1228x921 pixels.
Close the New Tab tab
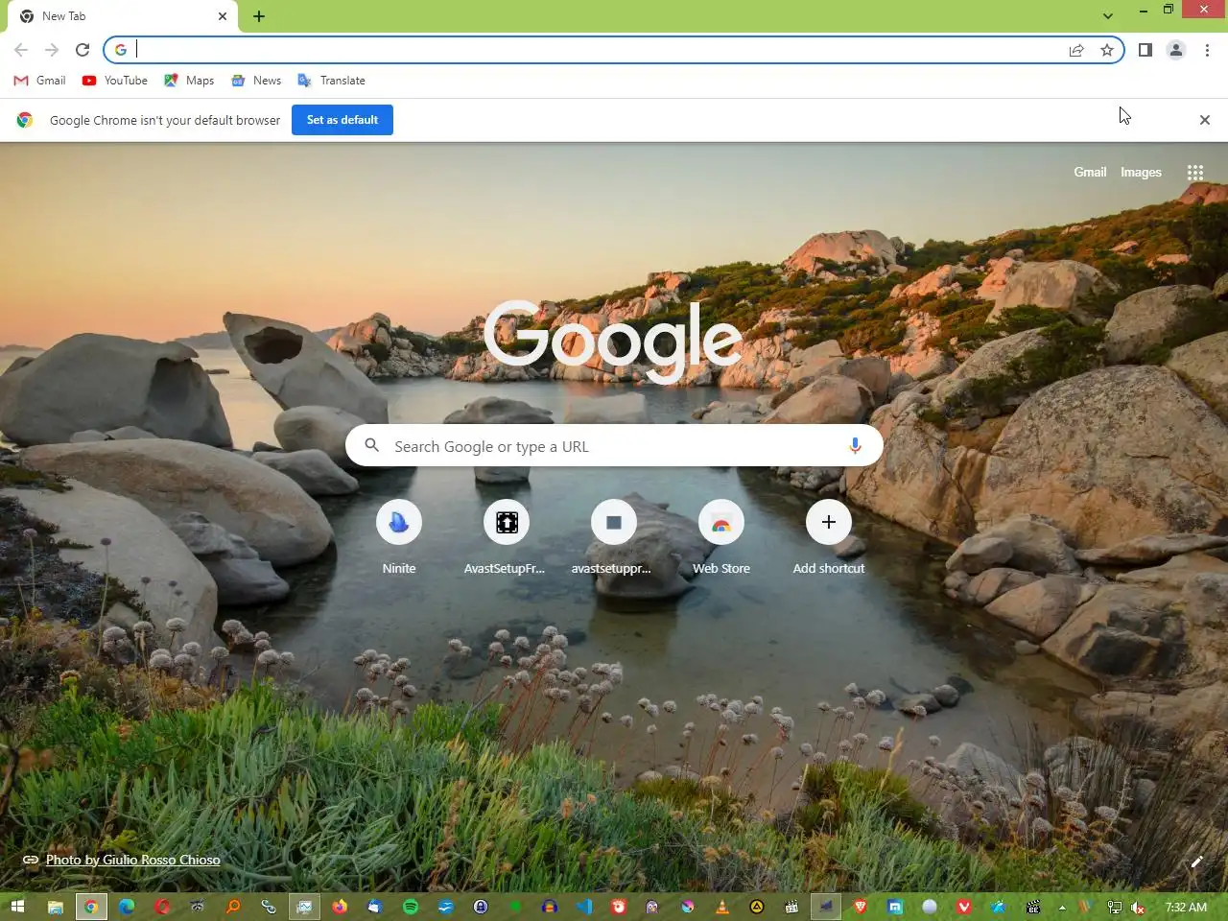point(223,16)
